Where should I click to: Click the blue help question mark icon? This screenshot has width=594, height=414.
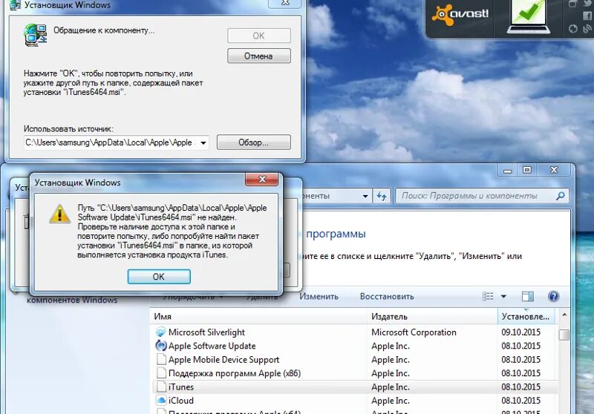tap(553, 296)
